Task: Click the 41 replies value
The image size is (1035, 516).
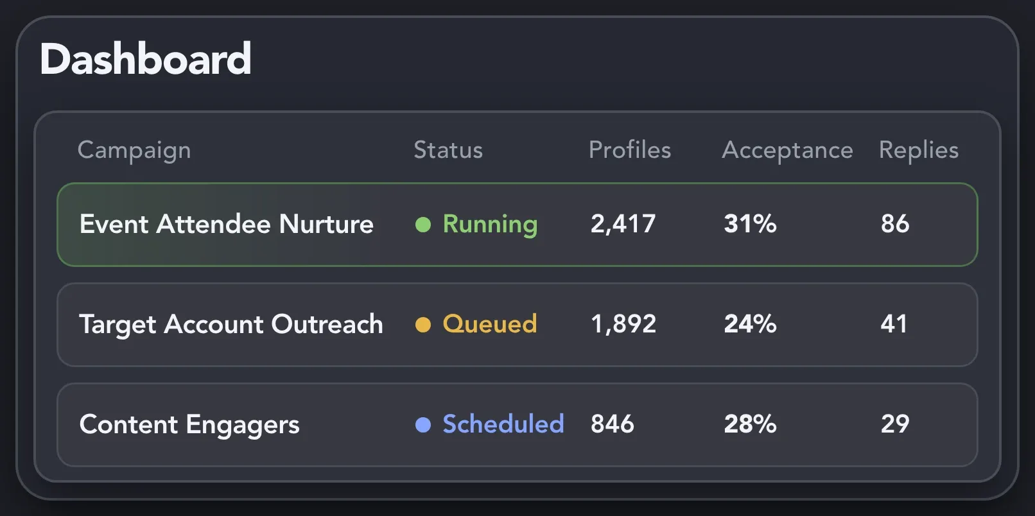Action: point(894,324)
